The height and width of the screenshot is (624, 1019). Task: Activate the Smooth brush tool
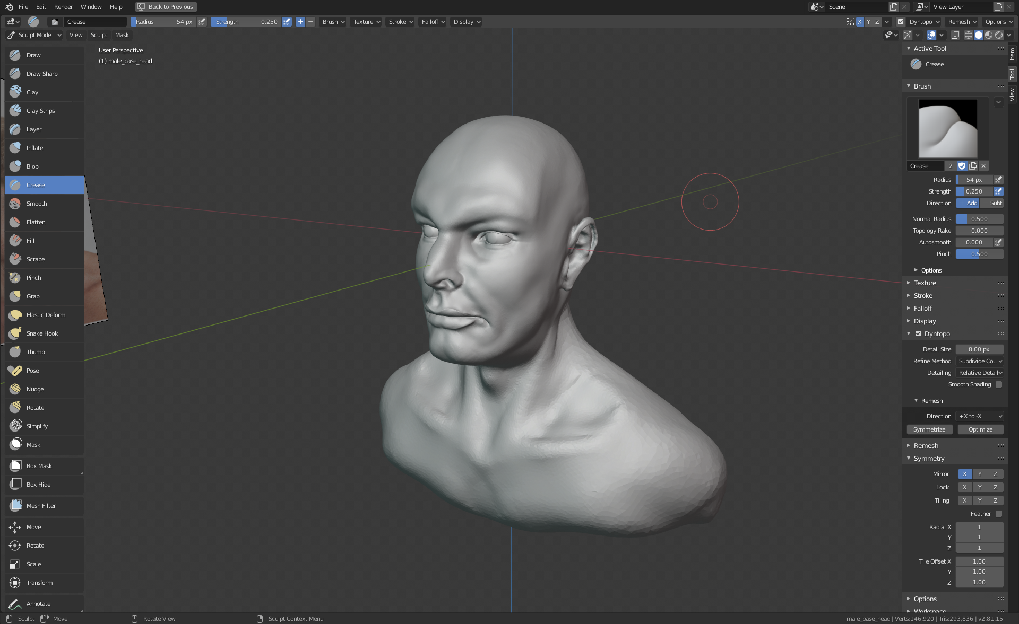point(37,204)
